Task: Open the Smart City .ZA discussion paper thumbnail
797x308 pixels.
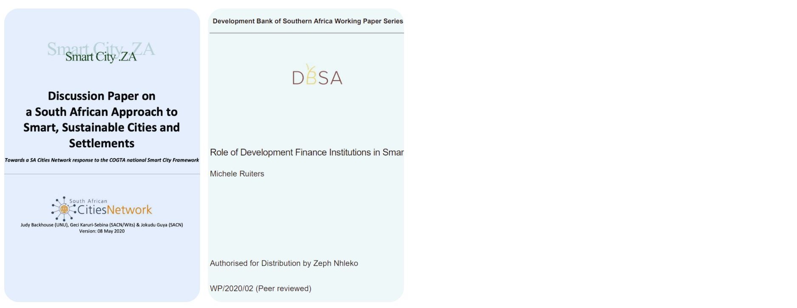Action: [102, 155]
